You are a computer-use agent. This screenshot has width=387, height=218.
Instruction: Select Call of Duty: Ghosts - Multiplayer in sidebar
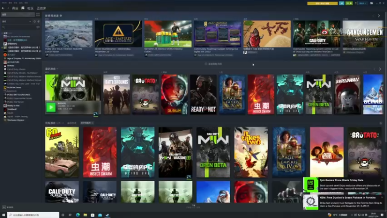(22, 73)
